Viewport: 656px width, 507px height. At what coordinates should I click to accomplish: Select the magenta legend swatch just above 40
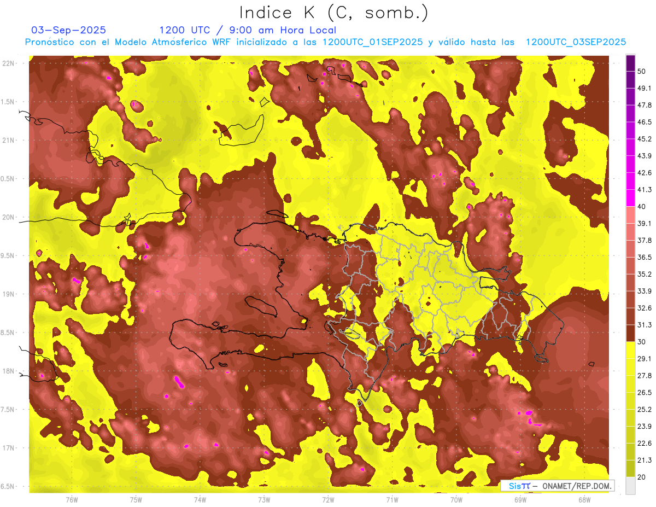tap(630, 197)
